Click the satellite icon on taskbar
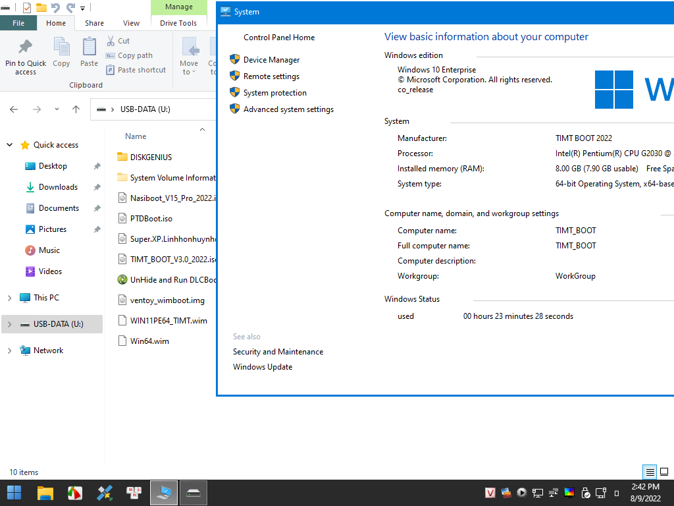This screenshot has height=506, width=674. 105,493
